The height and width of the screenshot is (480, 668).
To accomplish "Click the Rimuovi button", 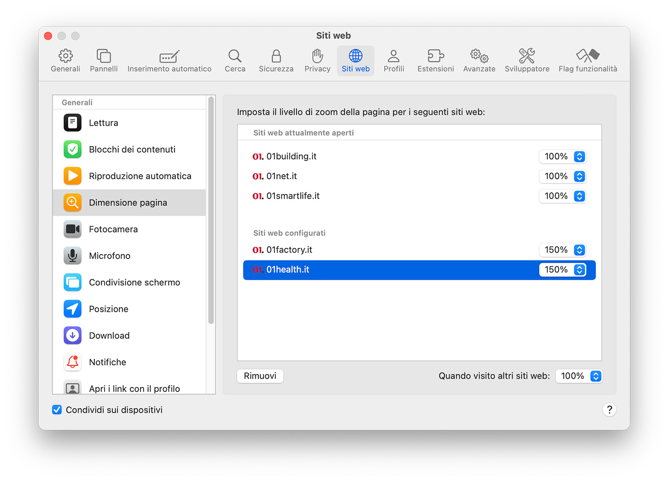I will 260,376.
